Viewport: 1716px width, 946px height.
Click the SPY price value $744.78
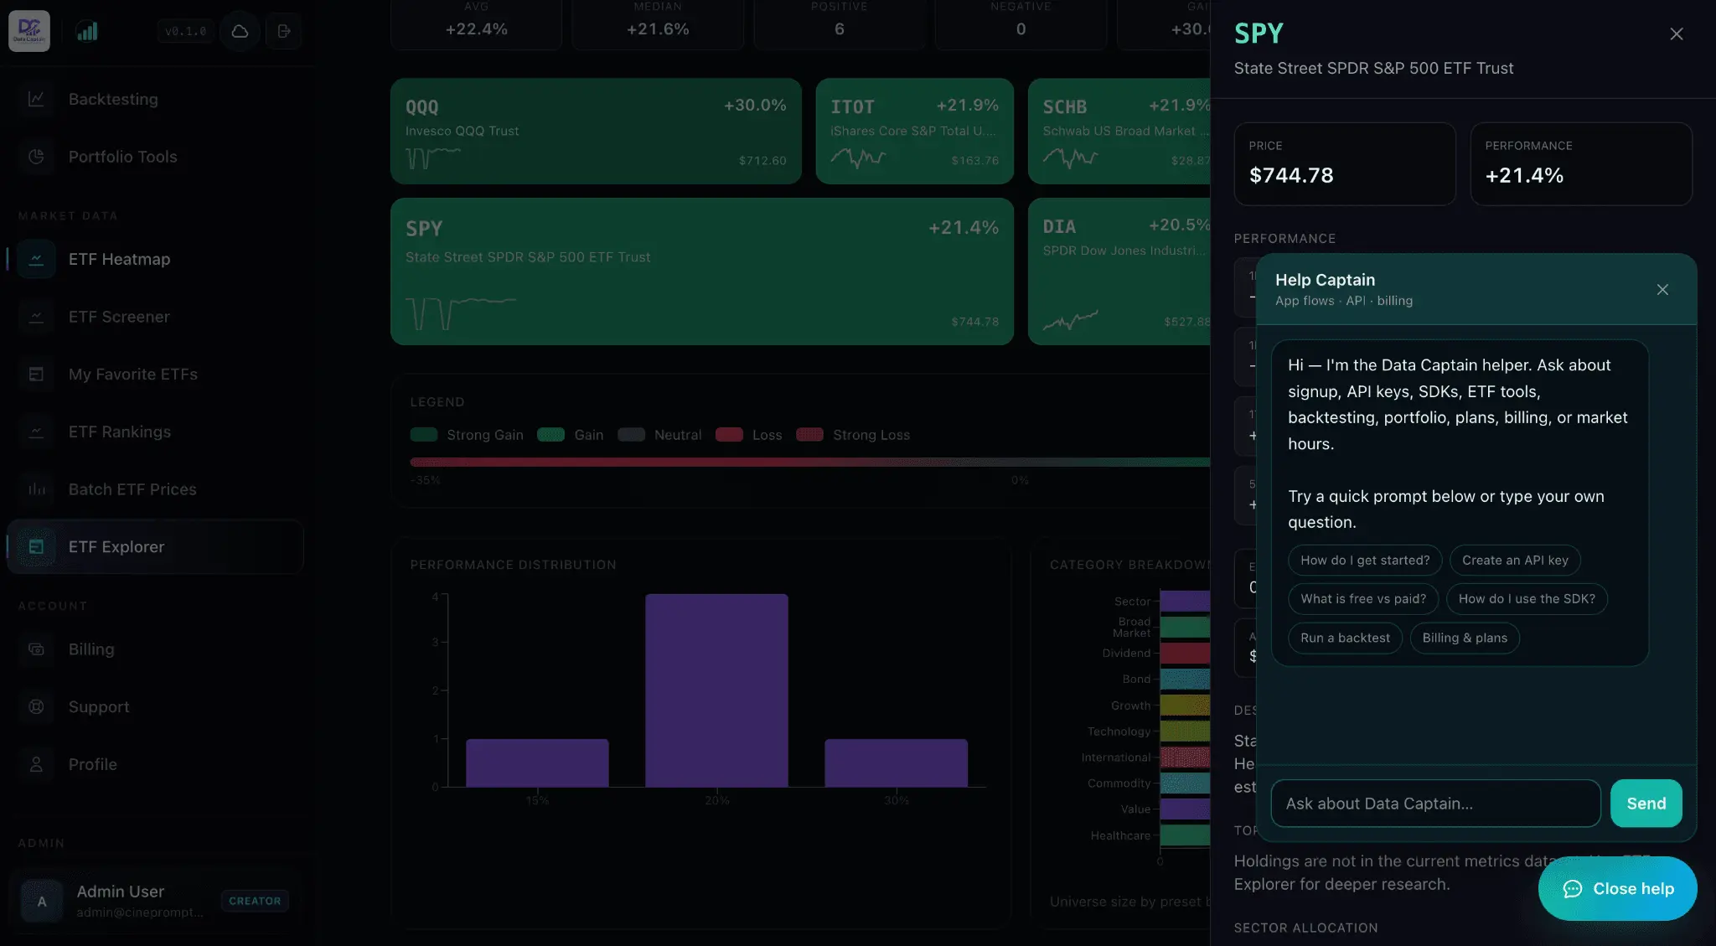1290,176
